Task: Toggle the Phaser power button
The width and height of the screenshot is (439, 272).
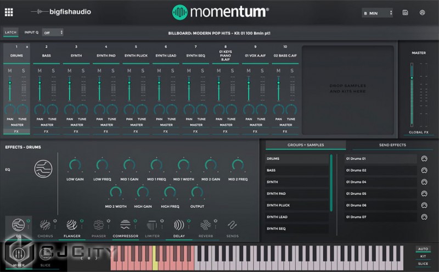Action: (x=108, y=221)
